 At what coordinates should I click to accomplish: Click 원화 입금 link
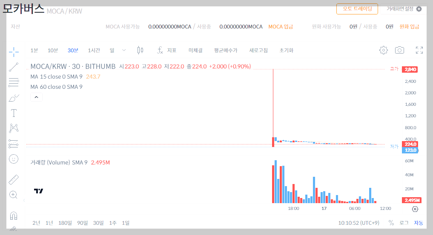tap(409, 27)
